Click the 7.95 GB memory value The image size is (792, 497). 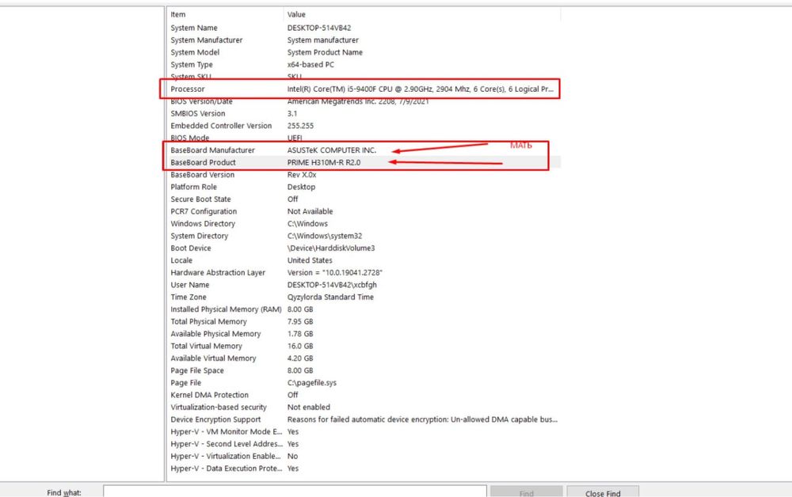[x=300, y=321]
